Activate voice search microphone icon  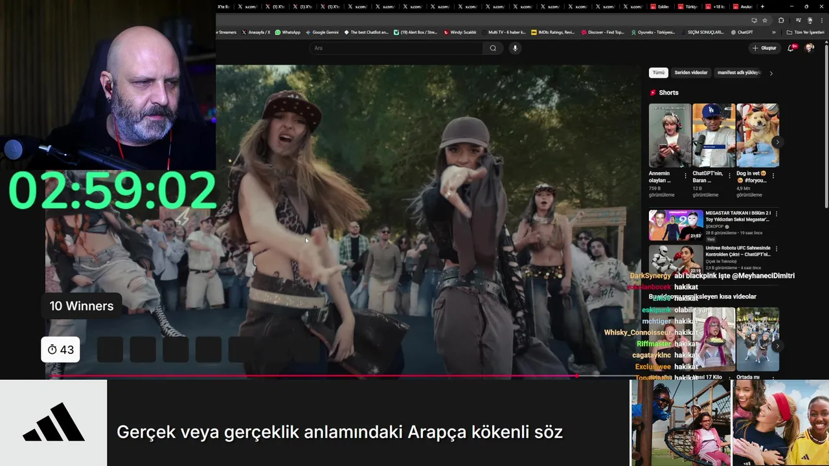click(x=515, y=48)
